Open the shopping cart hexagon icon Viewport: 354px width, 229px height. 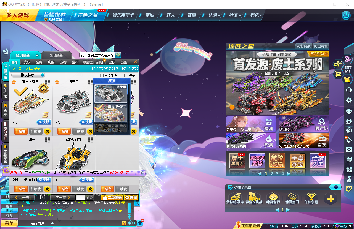point(338,74)
